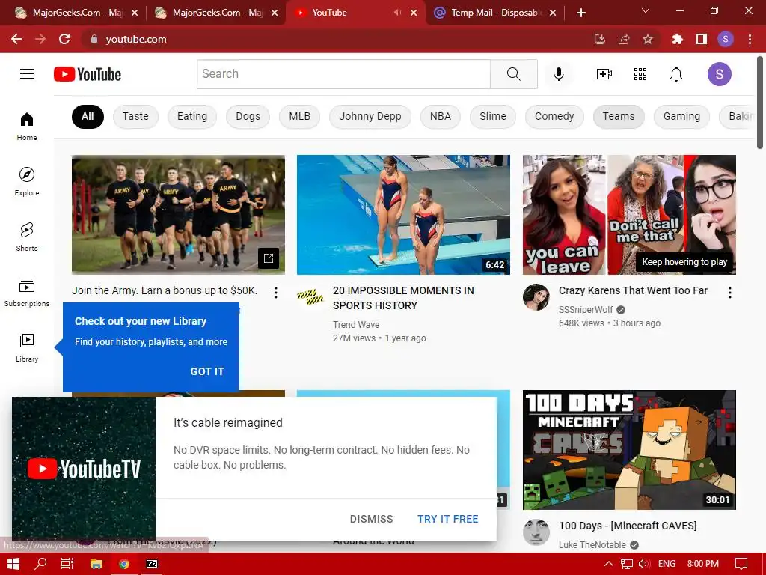Open the diving sports video thumbnail

[403, 215]
